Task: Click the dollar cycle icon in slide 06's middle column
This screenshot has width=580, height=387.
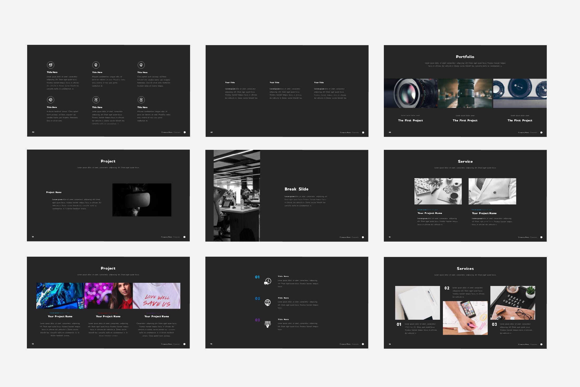Action: tap(96, 100)
